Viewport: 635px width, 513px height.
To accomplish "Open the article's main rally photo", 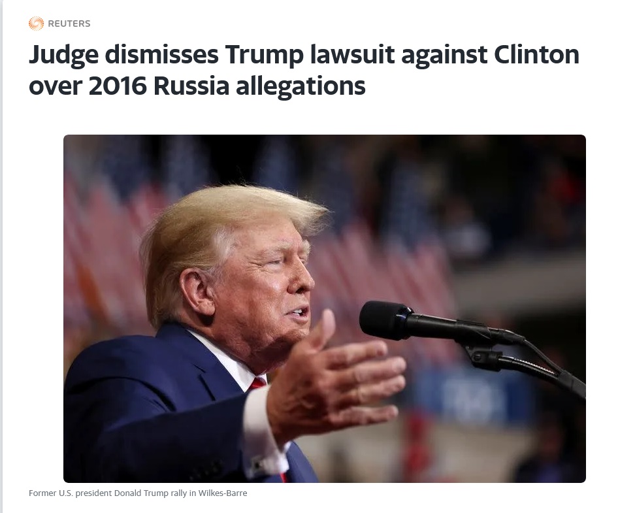I will tap(325, 308).
